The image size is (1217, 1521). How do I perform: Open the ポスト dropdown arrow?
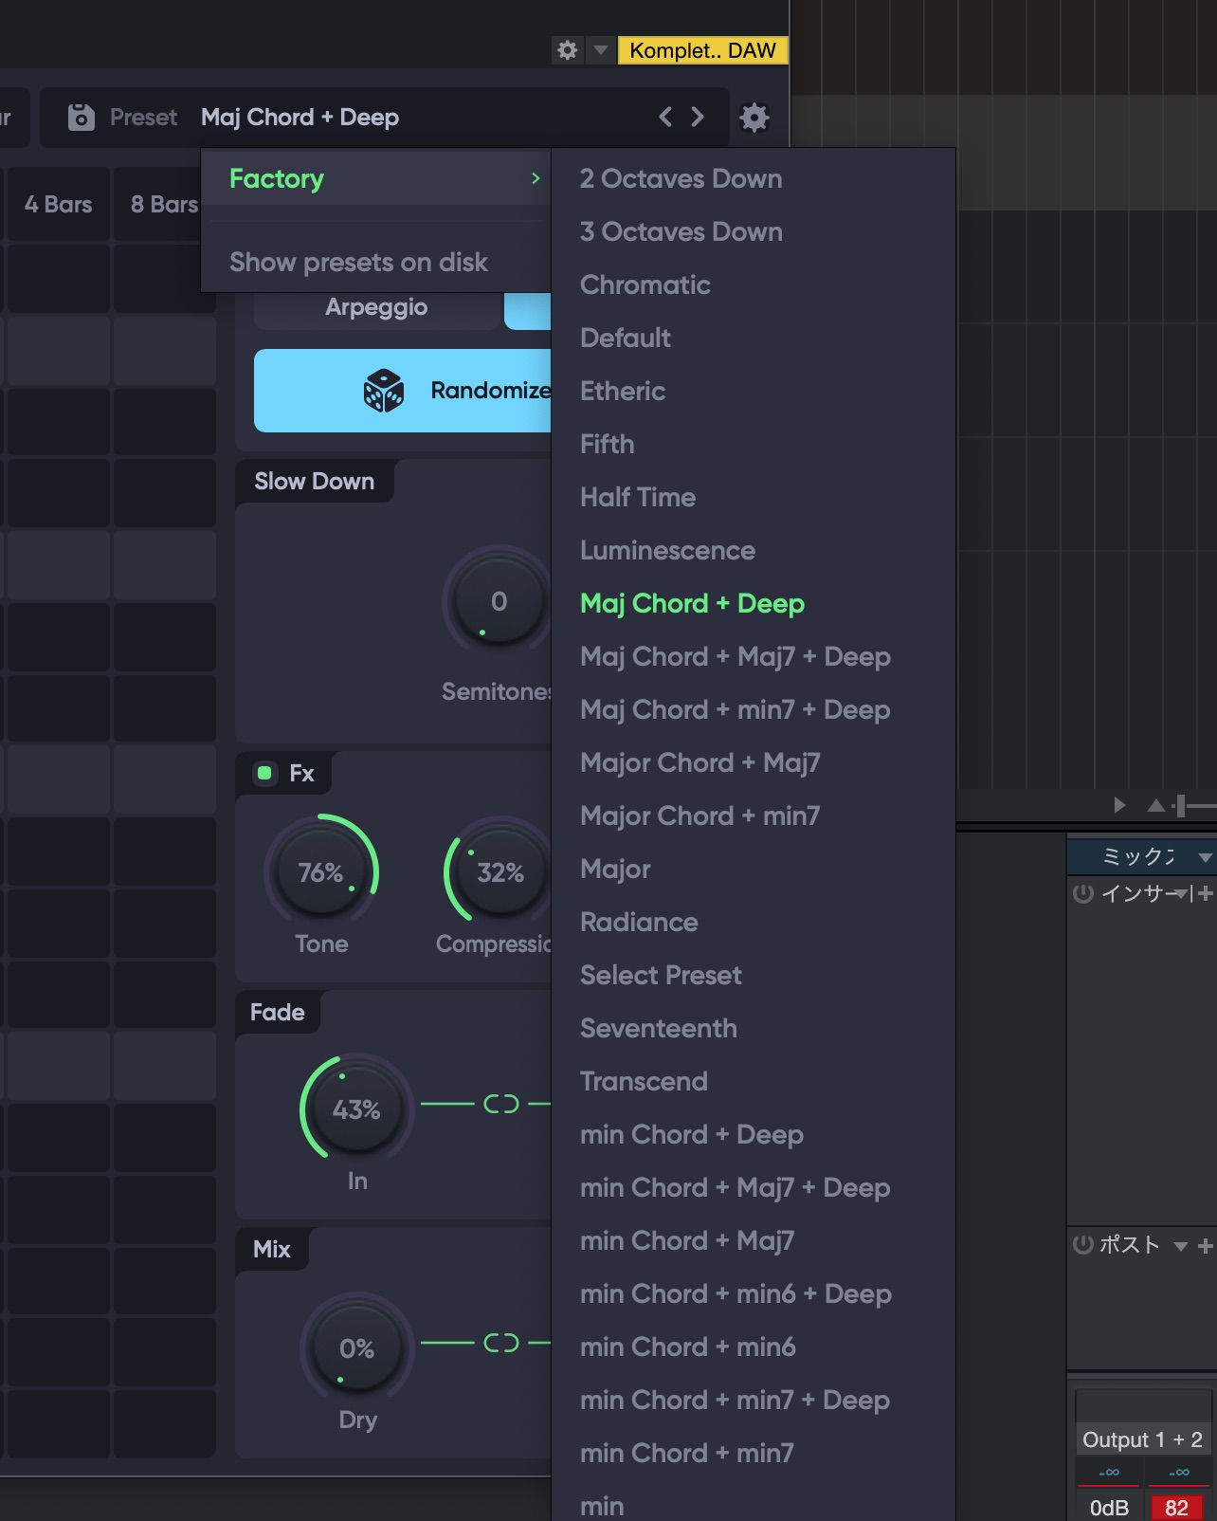tap(1180, 1246)
